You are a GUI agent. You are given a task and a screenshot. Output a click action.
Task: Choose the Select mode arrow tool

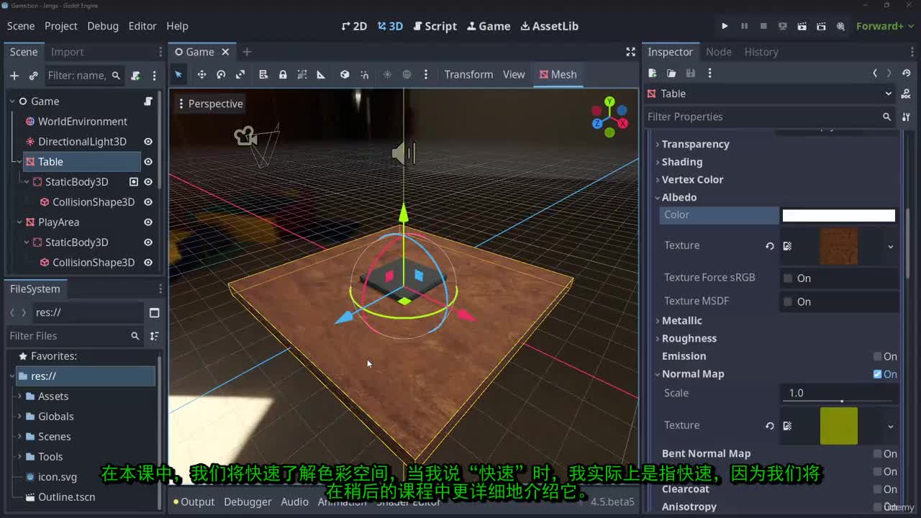tap(178, 75)
